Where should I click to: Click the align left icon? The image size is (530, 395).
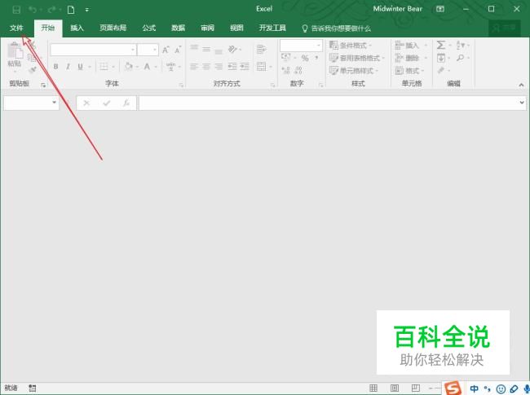194,67
